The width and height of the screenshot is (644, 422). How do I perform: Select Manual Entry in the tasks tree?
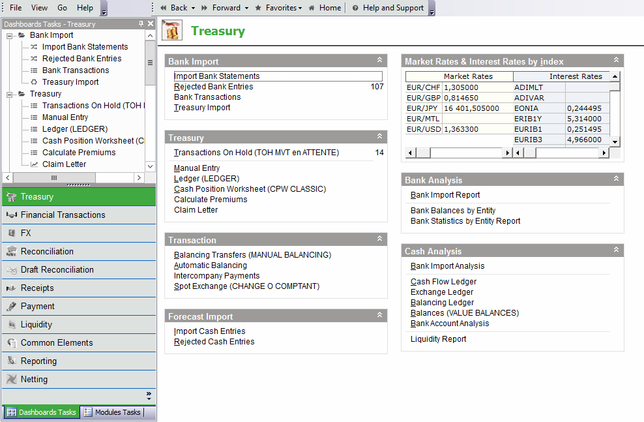[65, 117]
